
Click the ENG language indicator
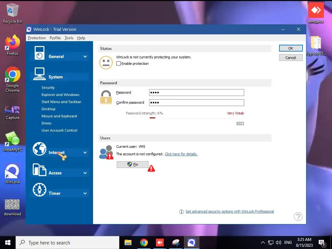click(288, 243)
